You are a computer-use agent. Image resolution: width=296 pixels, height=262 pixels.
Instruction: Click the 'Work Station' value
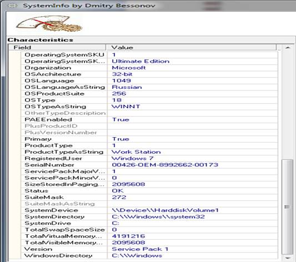tap(136, 152)
